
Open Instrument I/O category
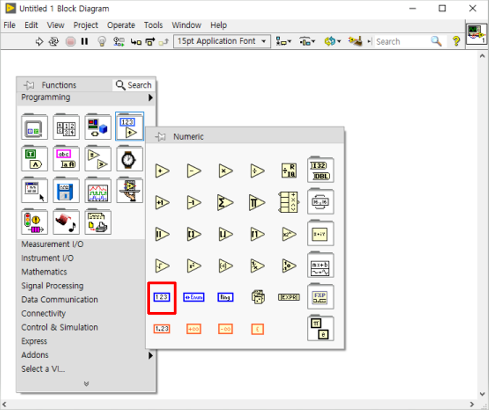click(x=47, y=258)
